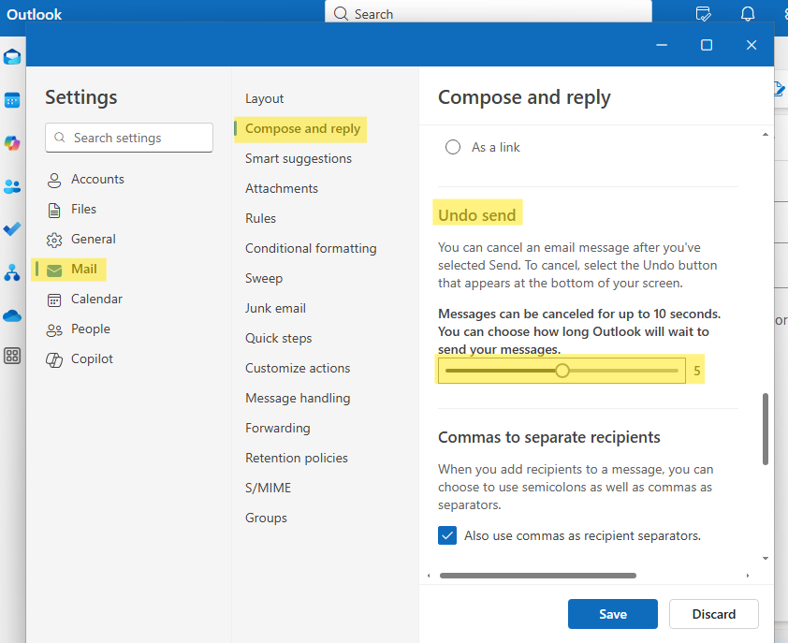Screen dimensions: 788x643
Task: Open Conditional formatting section
Action: coord(311,248)
